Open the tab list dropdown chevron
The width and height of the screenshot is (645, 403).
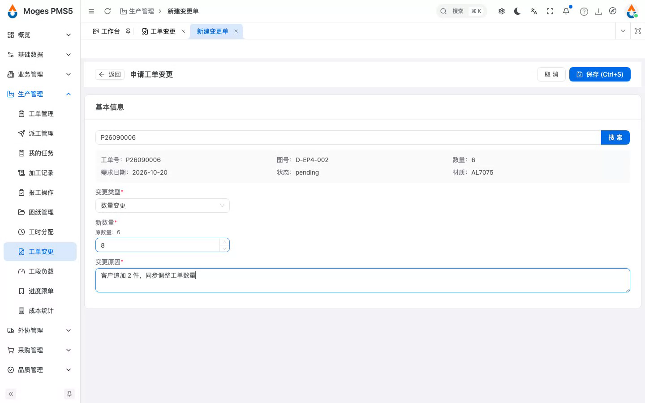pyautogui.click(x=623, y=31)
